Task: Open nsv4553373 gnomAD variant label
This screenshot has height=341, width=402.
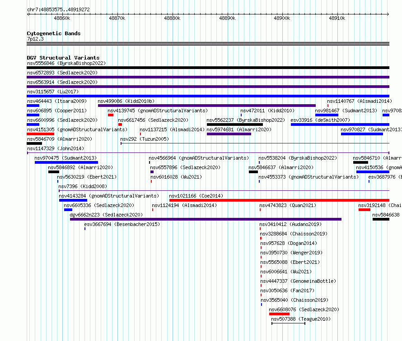Action: 309,177
